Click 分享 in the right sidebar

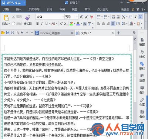point(142,102)
